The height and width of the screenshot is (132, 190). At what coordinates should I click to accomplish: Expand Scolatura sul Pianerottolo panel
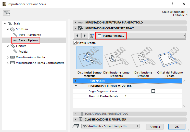tap(75, 114)
